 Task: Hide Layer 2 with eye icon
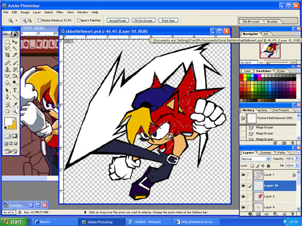pos(243,196)
